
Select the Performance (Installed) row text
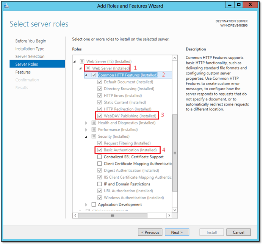click(118, 130)
